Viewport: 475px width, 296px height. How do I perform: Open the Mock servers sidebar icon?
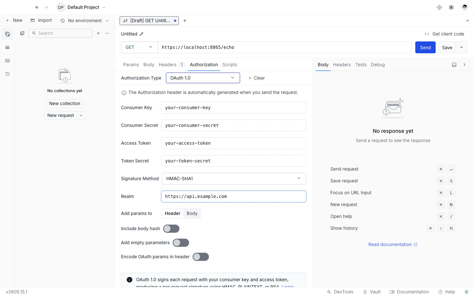[x=7, y=61]
